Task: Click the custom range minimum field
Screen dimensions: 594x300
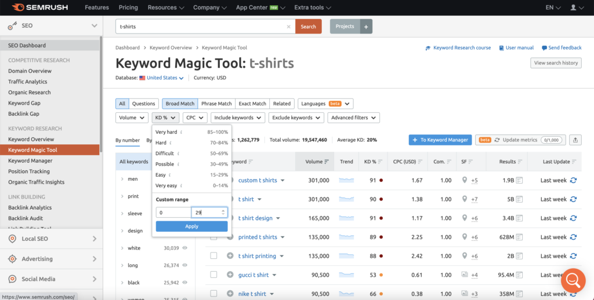Action: pos(174,213)
